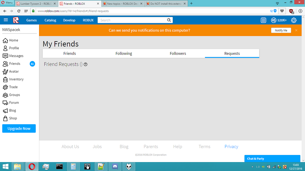This screenshot has width=305, height=171.
Task: Open ROBUX in the top navigation
Action: point(88,20)
